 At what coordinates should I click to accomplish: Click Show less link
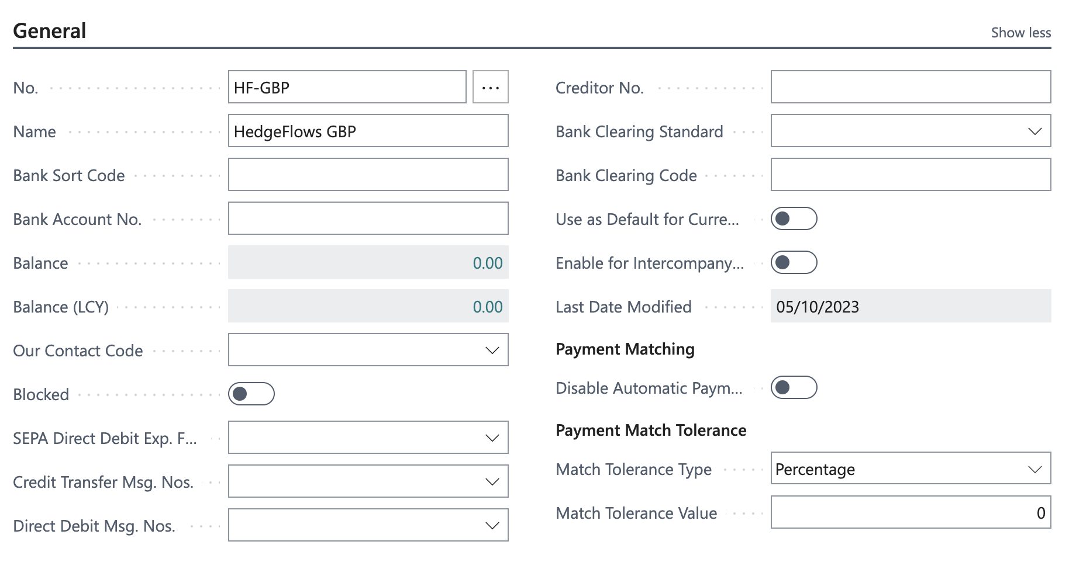pyautogui.click(x=1020, y=33)
